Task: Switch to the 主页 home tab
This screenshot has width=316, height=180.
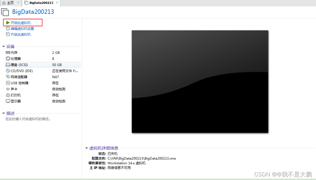Action: point(10,3)
